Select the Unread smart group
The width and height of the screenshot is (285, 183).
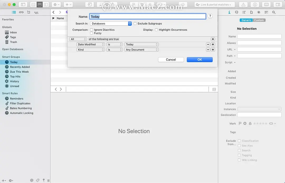15,86
